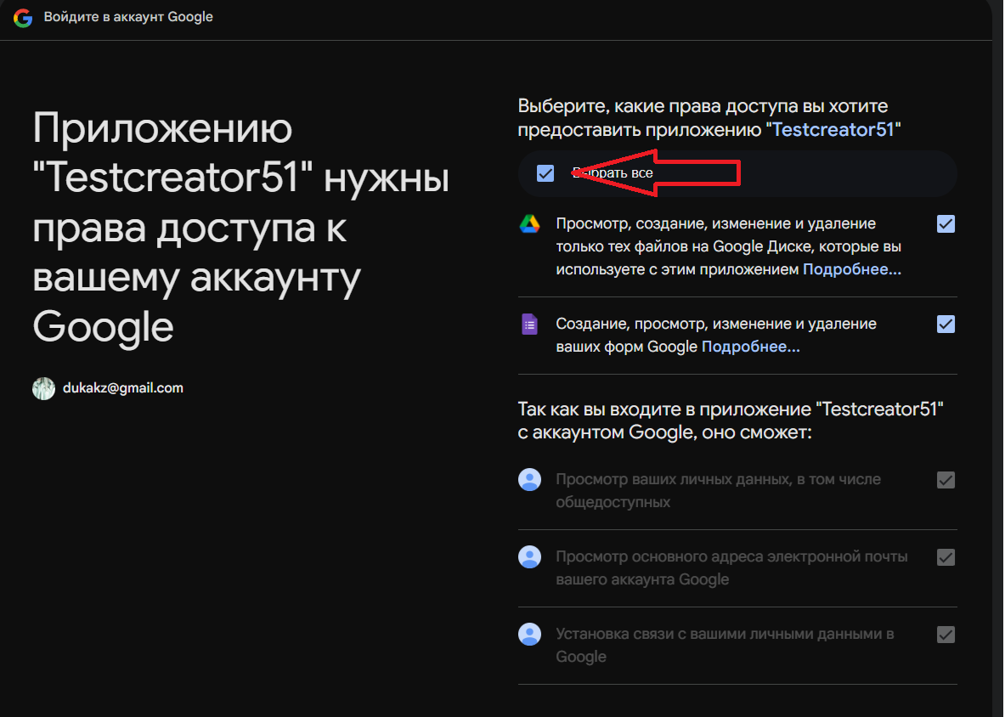The height and width of the screenshot is (717, 1005).
Task: Click Просмотр ваших личных данных description
Action: [718, 491]
